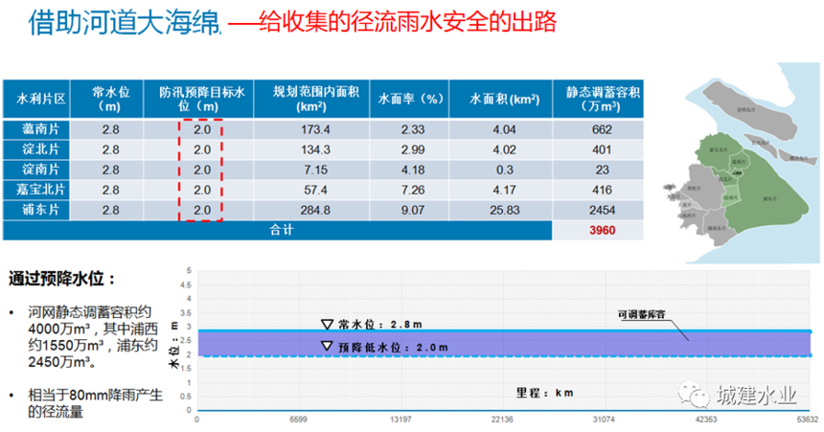Click the water area value 4.02
The image size is (824, 432).
pyautogui.click(x=504, y=149)
